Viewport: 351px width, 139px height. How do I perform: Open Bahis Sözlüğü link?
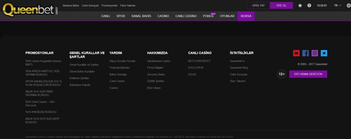[118, 74]
